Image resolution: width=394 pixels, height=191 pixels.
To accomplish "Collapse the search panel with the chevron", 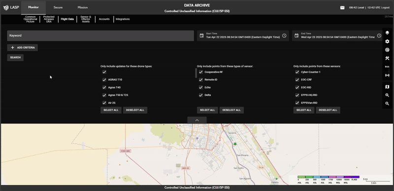I will coord(197,120).
